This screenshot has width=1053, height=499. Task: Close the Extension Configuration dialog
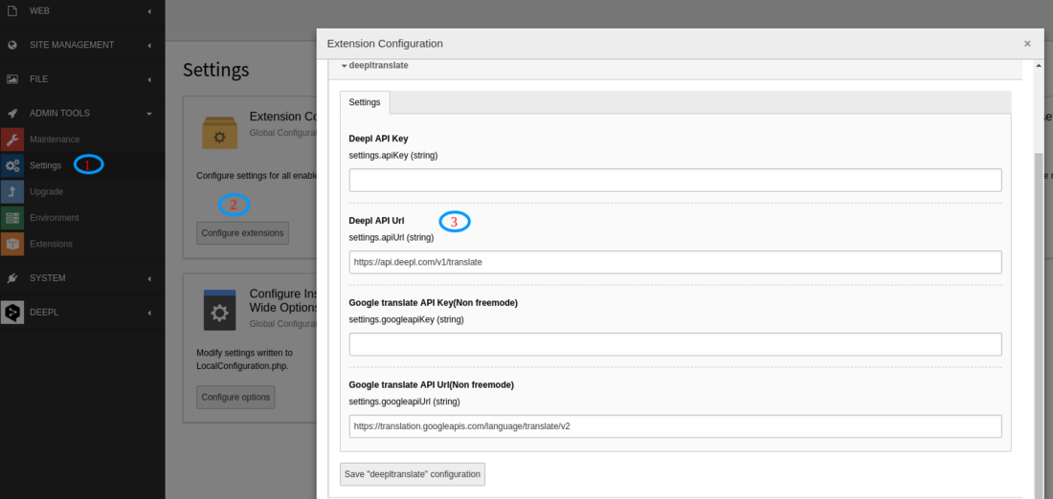click(x=1027, y=44)
